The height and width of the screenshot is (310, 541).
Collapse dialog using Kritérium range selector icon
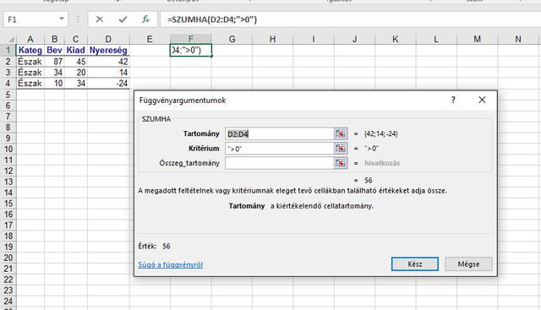click(x=340, y=149)
